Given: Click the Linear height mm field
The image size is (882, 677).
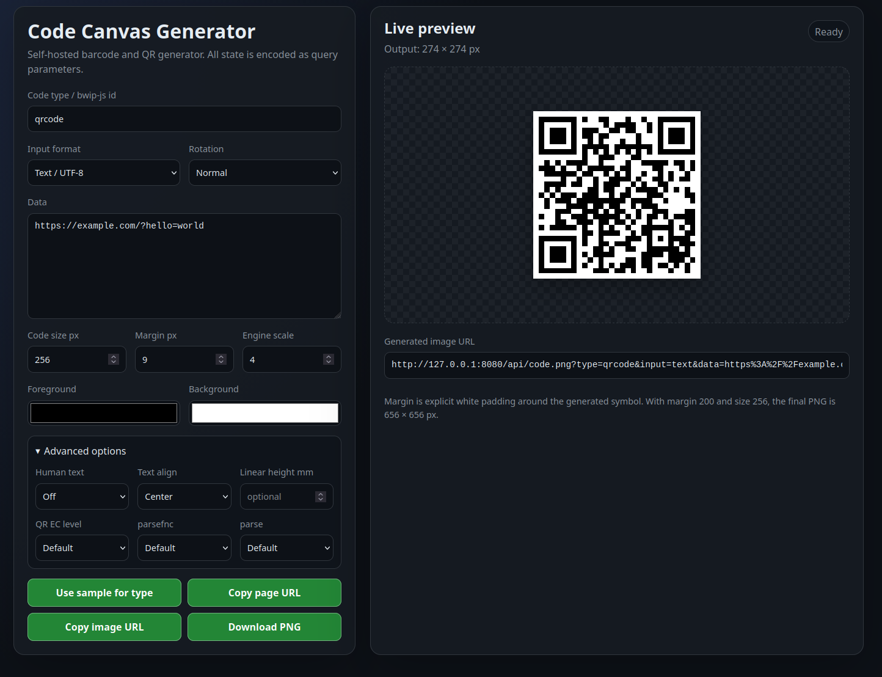Looking at the screenshot, I should (286, 497).
